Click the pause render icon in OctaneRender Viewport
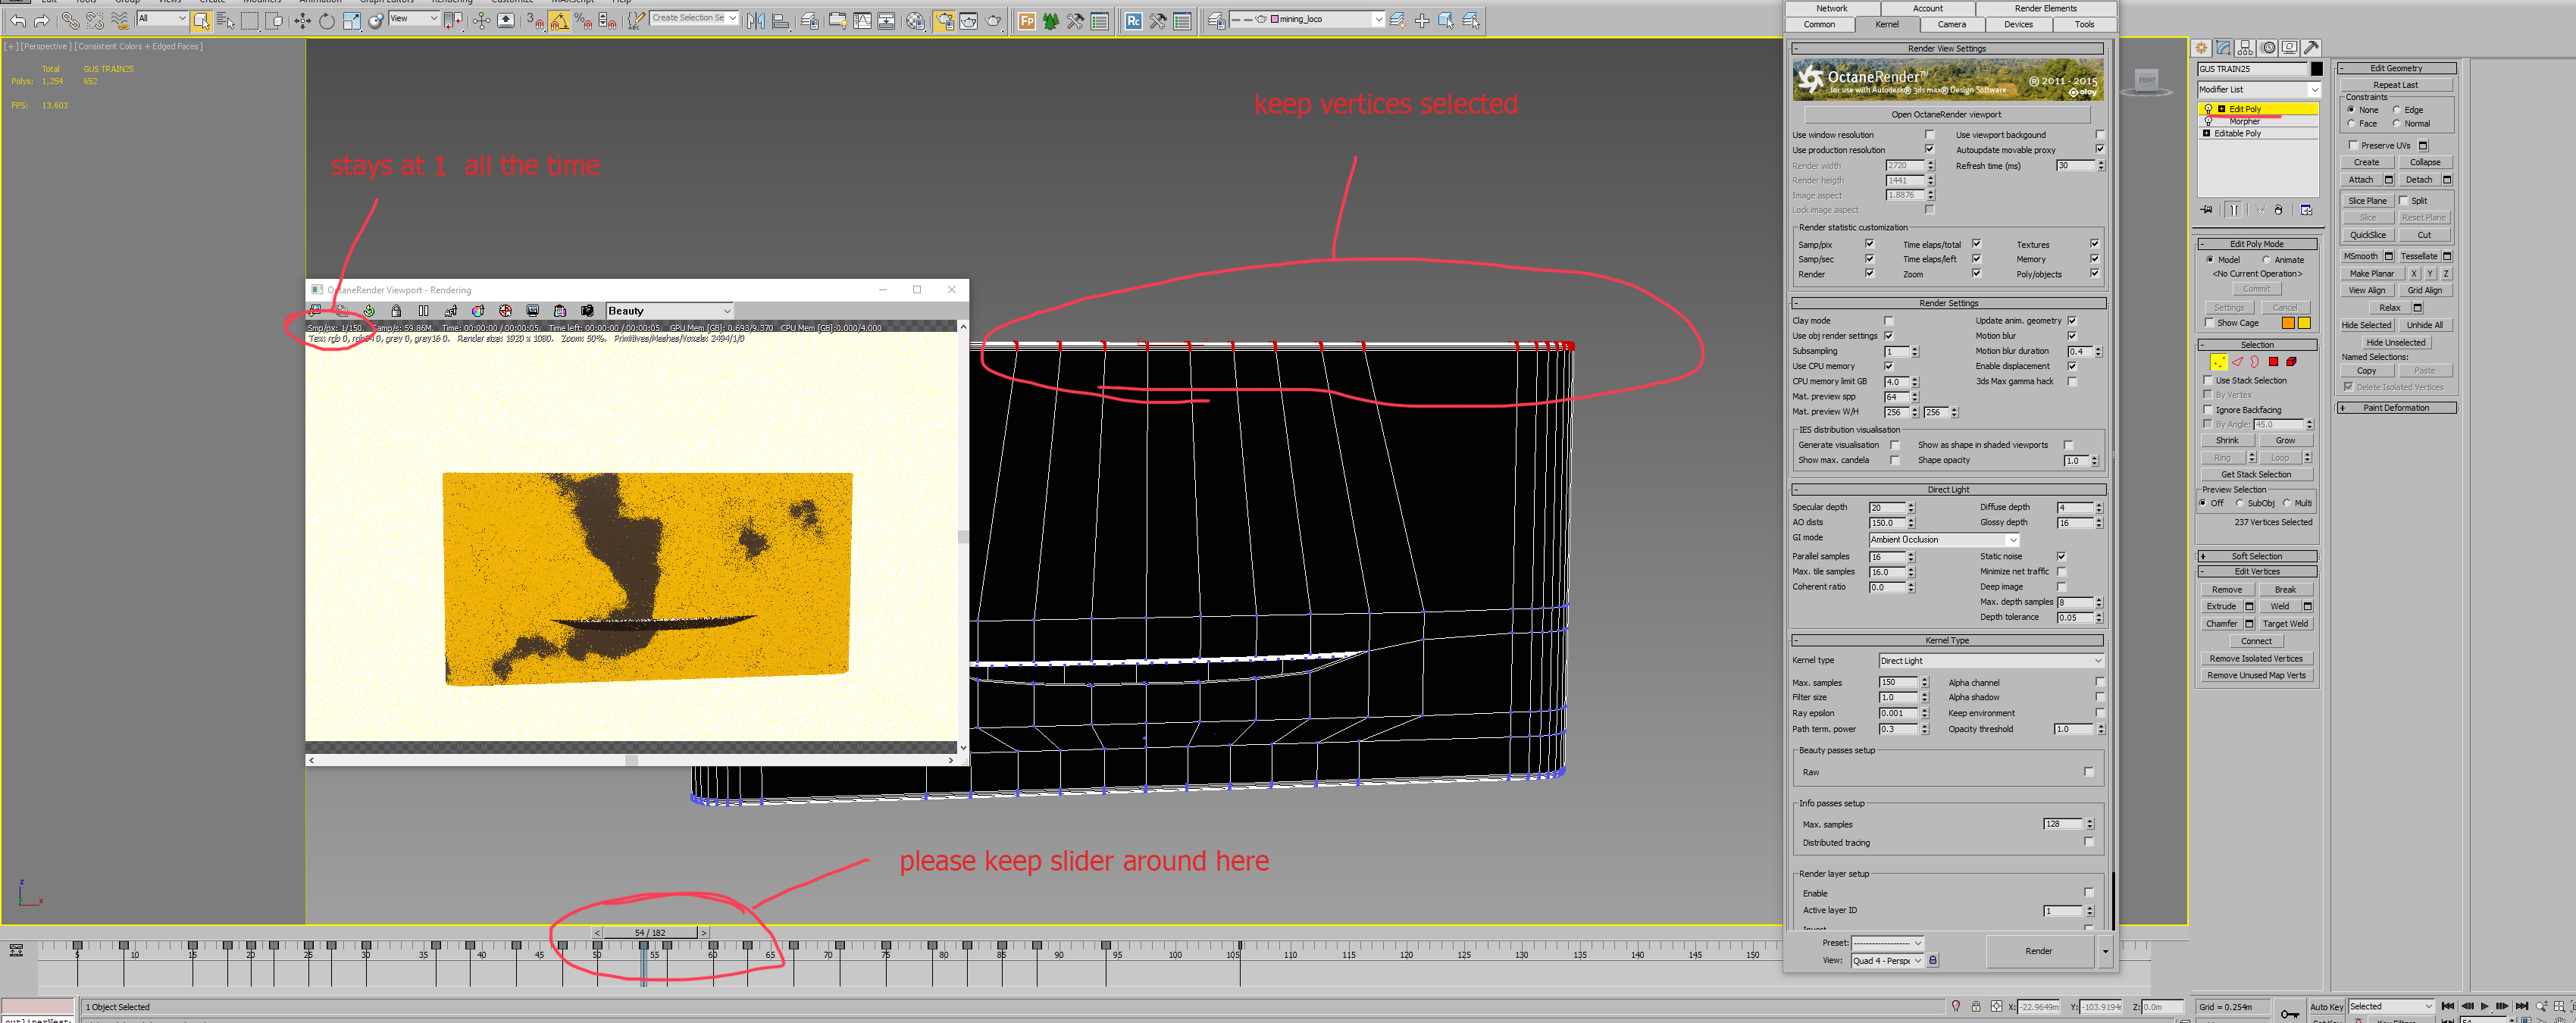This screenshot has height=1023, width=2576. (x=423, y=311)
